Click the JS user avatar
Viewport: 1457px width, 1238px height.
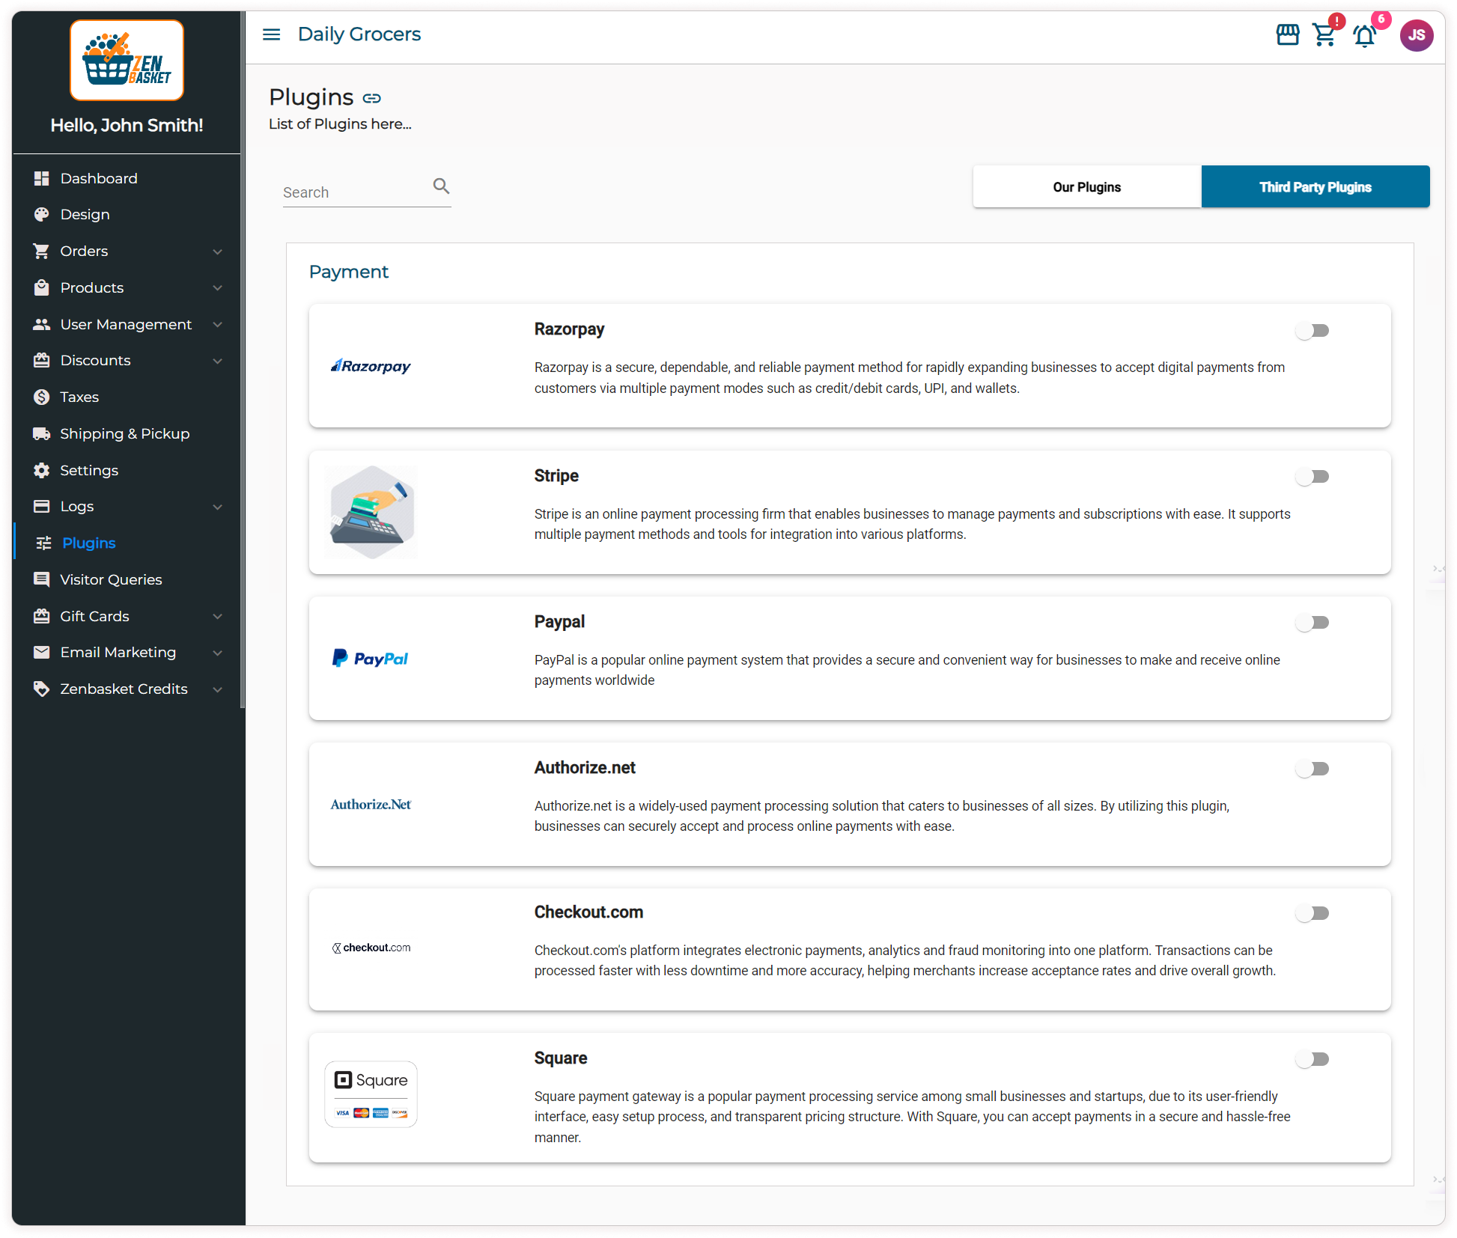click(1416, 35)
